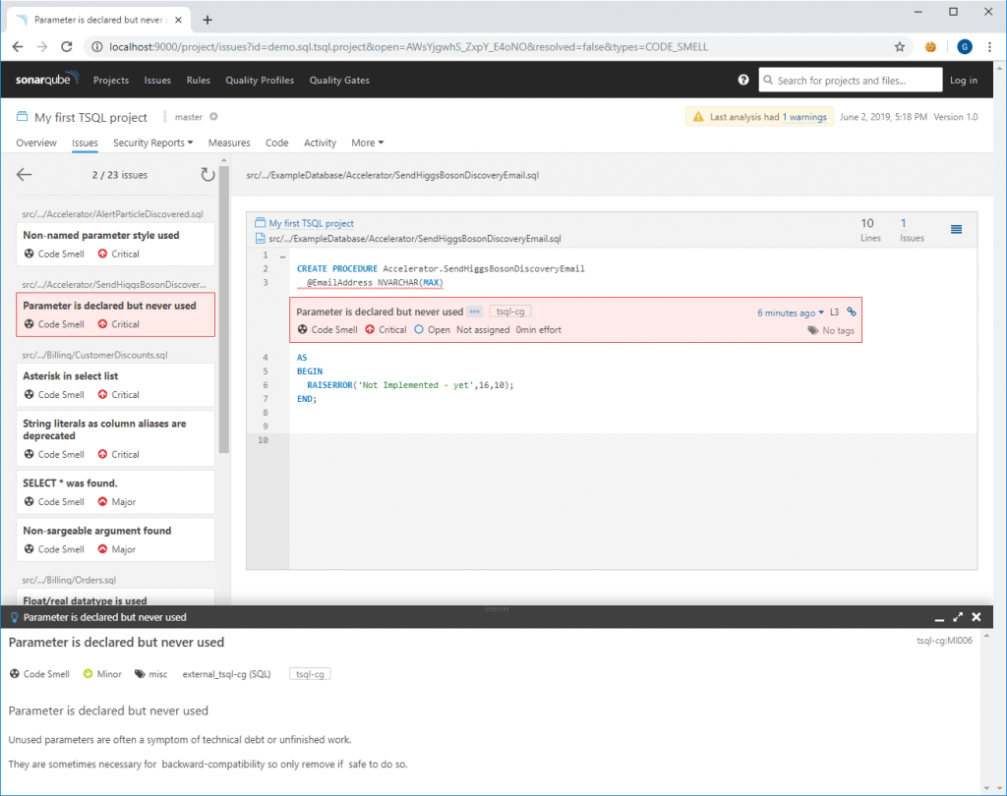Open rule tsql-cg:MI006 details link
Screen dimensions: 1007x796
tap(947, 640)
